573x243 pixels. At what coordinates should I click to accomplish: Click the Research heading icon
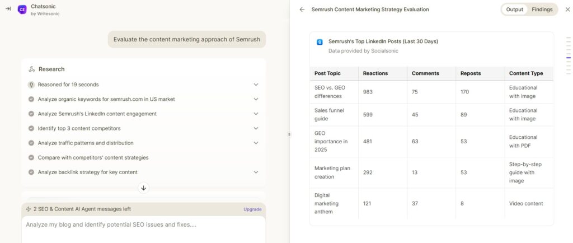click(32, 69)
